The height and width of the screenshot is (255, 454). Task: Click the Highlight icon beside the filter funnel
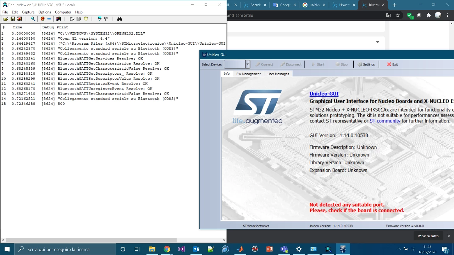click(106, 19)
